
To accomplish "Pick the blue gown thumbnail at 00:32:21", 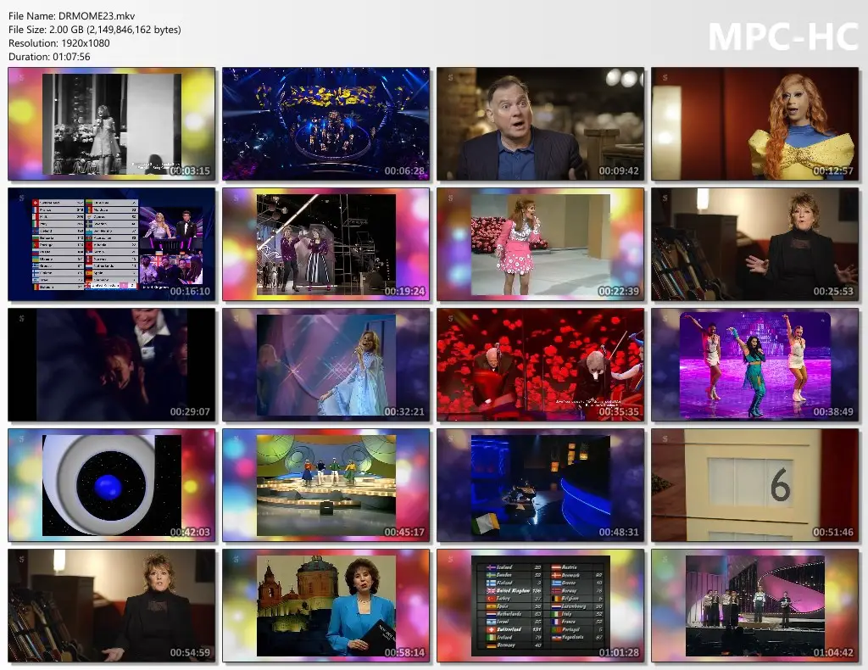I will (326, 365).
